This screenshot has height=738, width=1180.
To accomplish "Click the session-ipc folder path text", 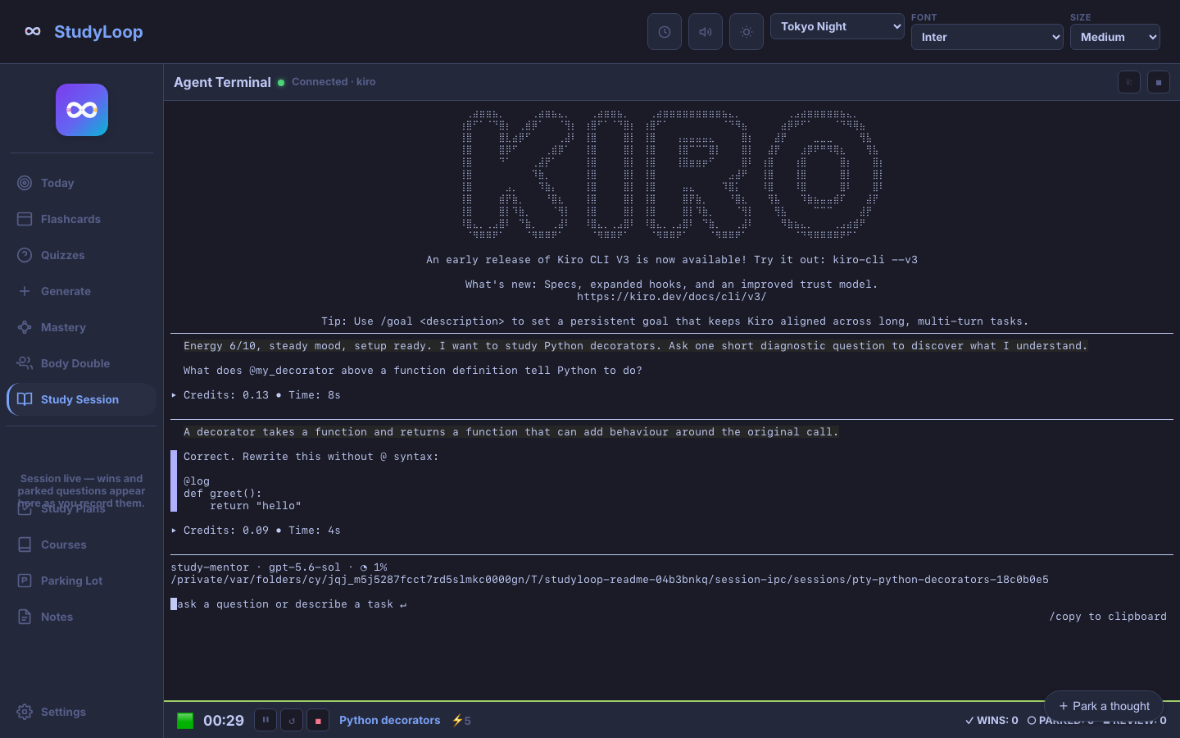I will 610,580.
